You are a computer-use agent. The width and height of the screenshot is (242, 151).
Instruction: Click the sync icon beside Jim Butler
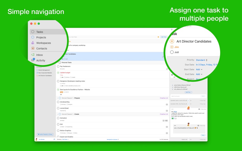click(x=54, y=140)
